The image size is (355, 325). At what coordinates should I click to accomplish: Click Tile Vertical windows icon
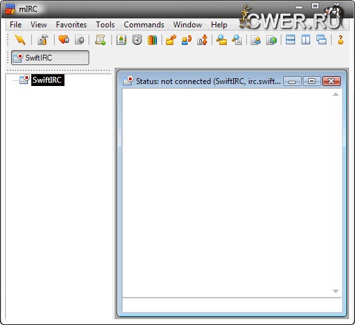click(305, 40)
